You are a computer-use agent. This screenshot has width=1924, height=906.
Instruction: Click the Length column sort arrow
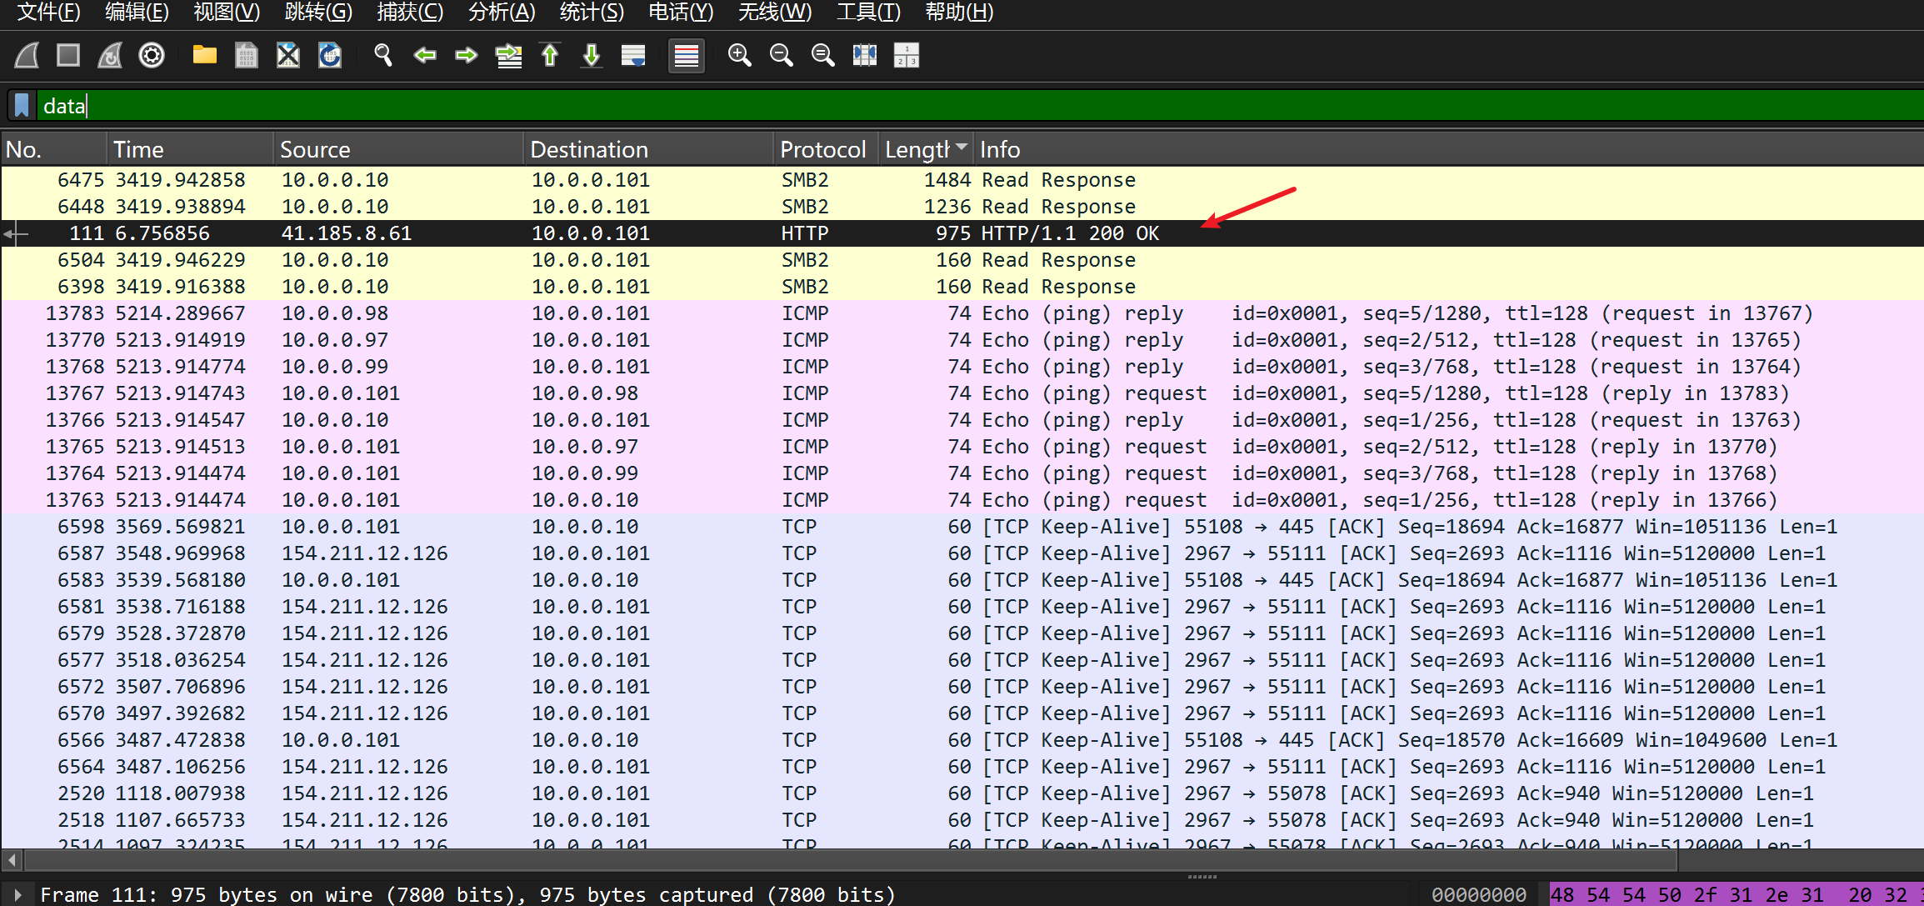962,148
